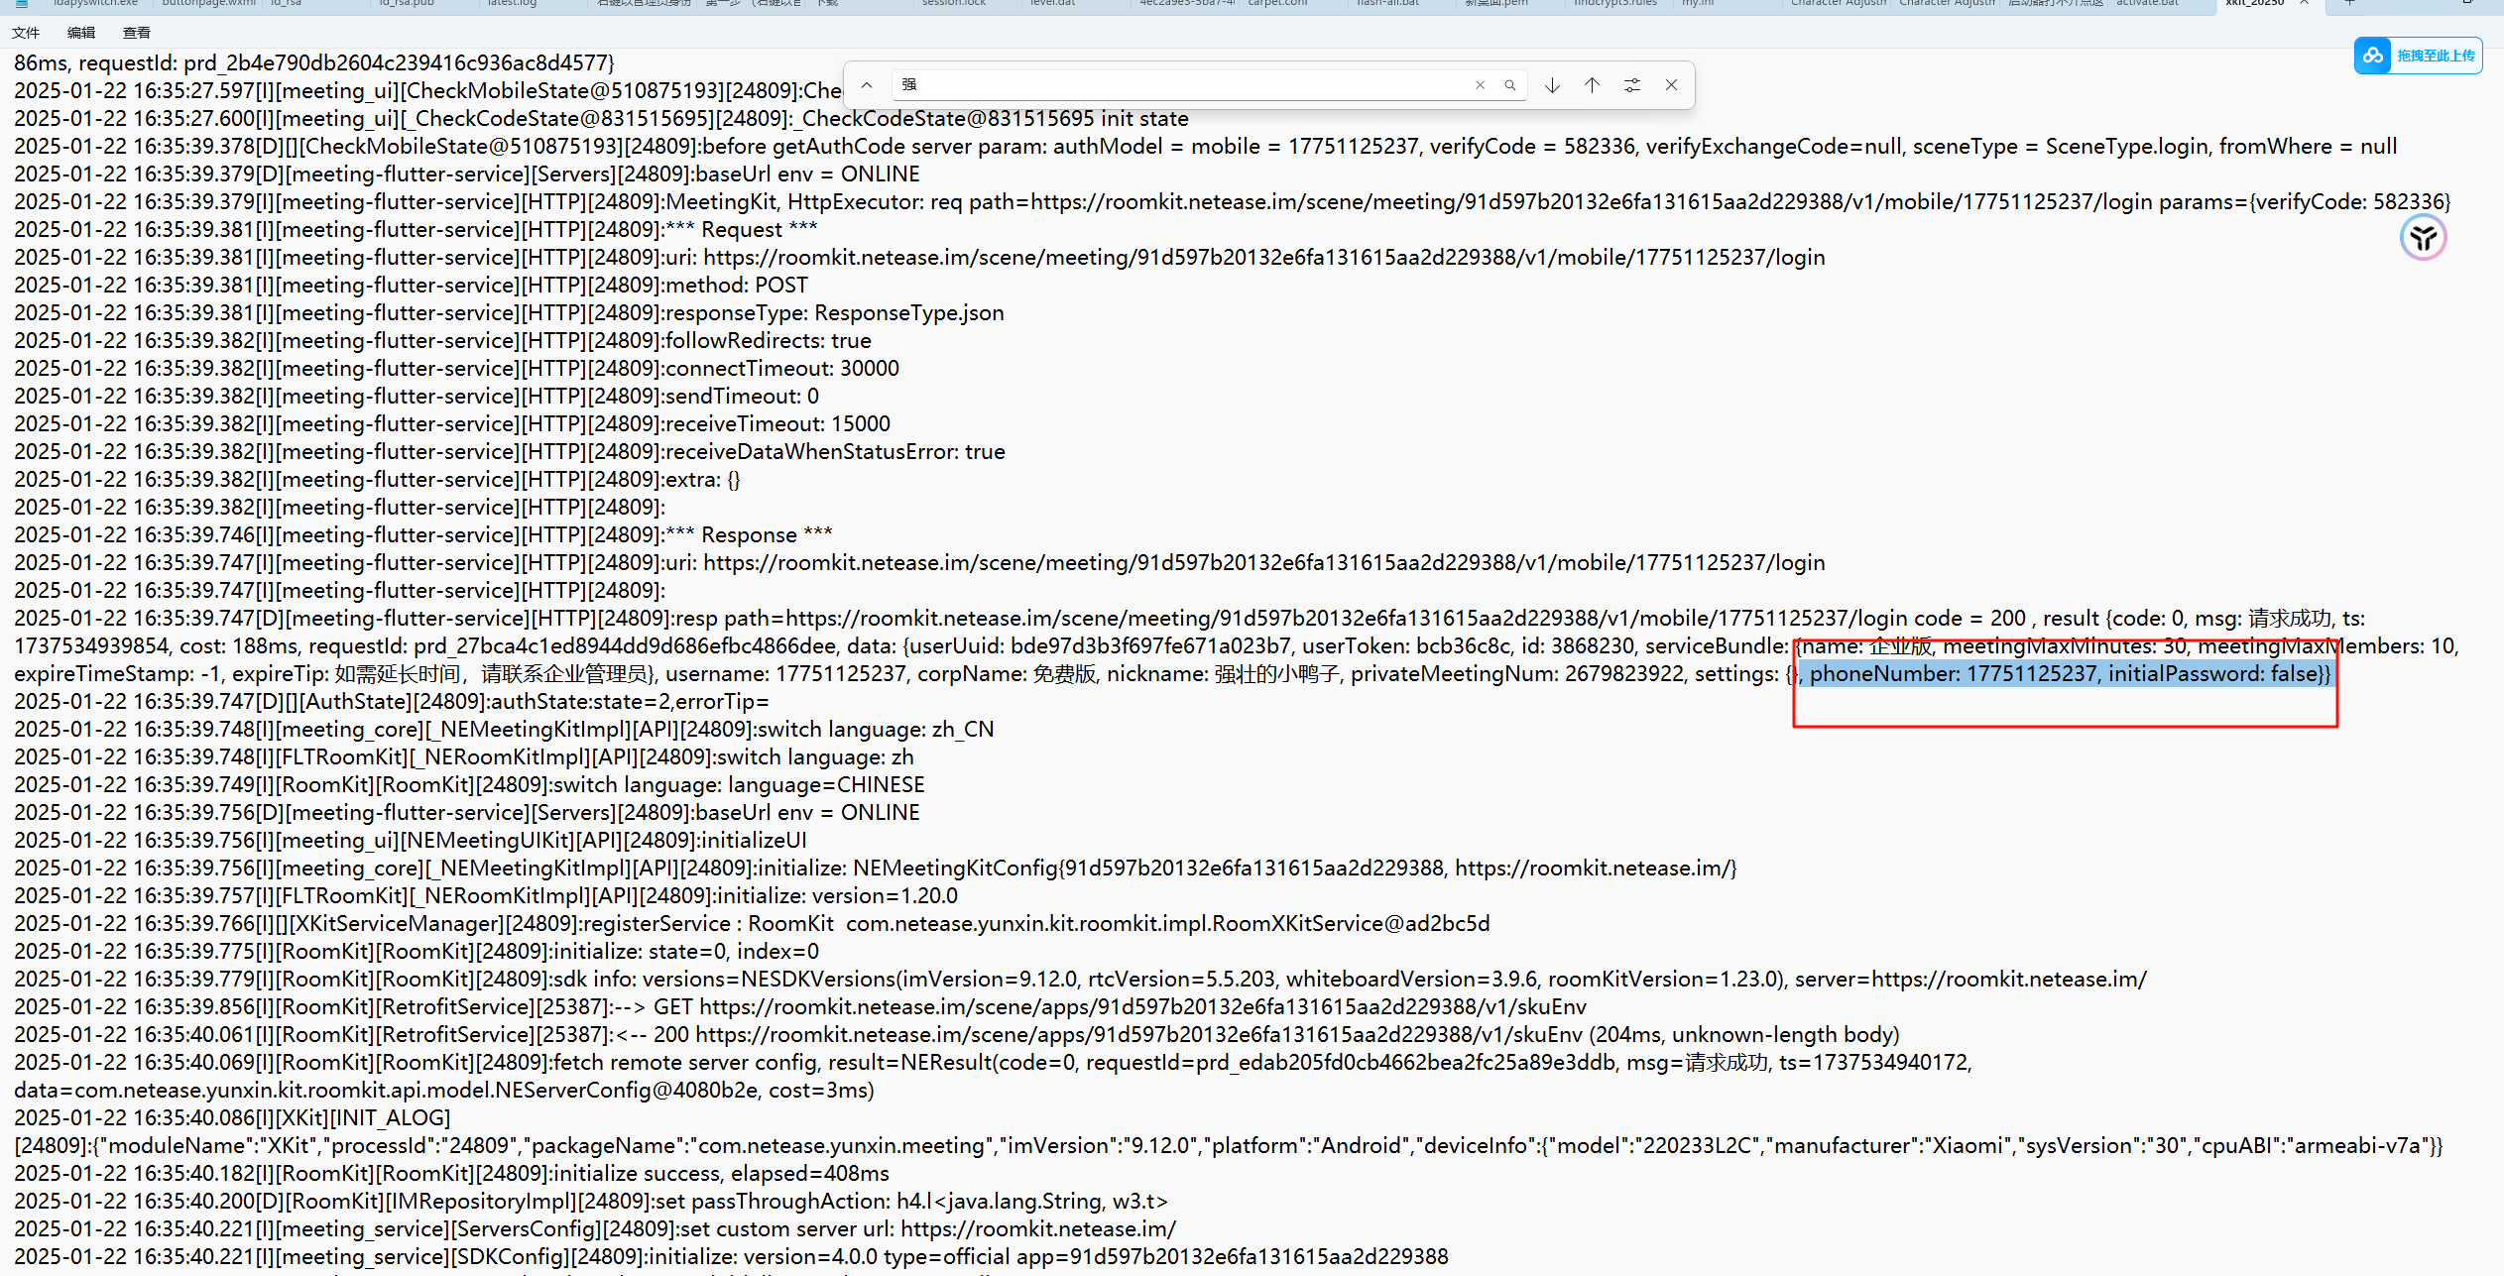
Task: Switch to the activate.bat tab
Action: [x=2147, y=3]
